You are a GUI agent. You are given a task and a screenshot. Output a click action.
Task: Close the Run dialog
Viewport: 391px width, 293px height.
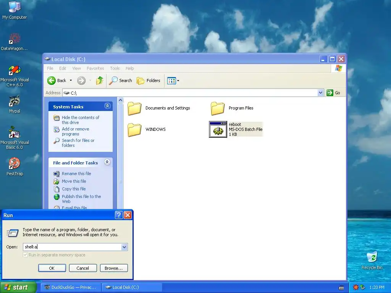pos(128,215)
